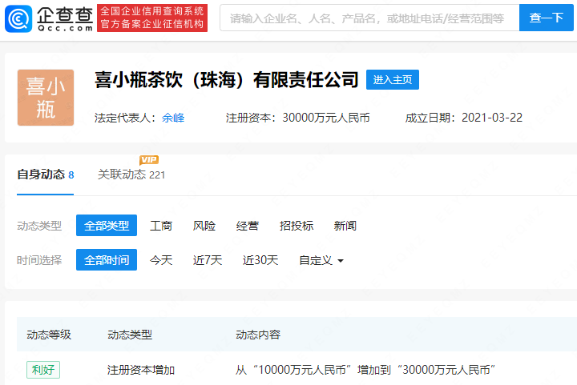Click the 动态内容 column header

[258, 335]
